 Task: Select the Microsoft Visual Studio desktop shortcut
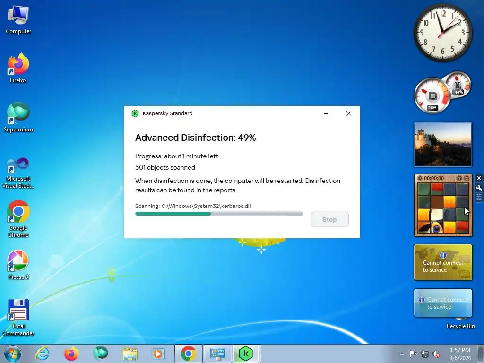point(18,173)
